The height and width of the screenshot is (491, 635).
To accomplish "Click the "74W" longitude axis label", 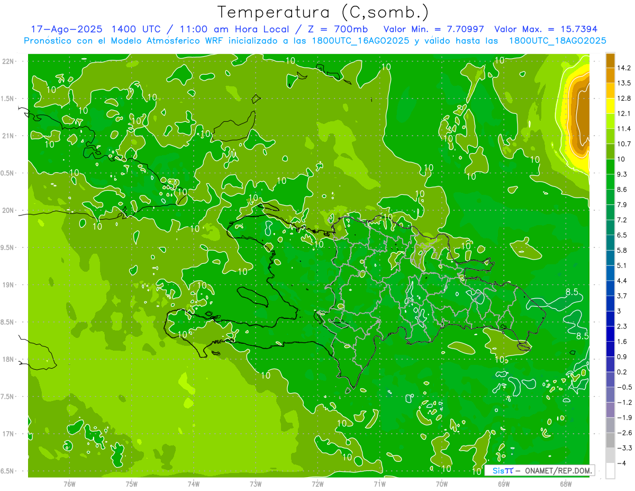I will [x=194, y=484].
